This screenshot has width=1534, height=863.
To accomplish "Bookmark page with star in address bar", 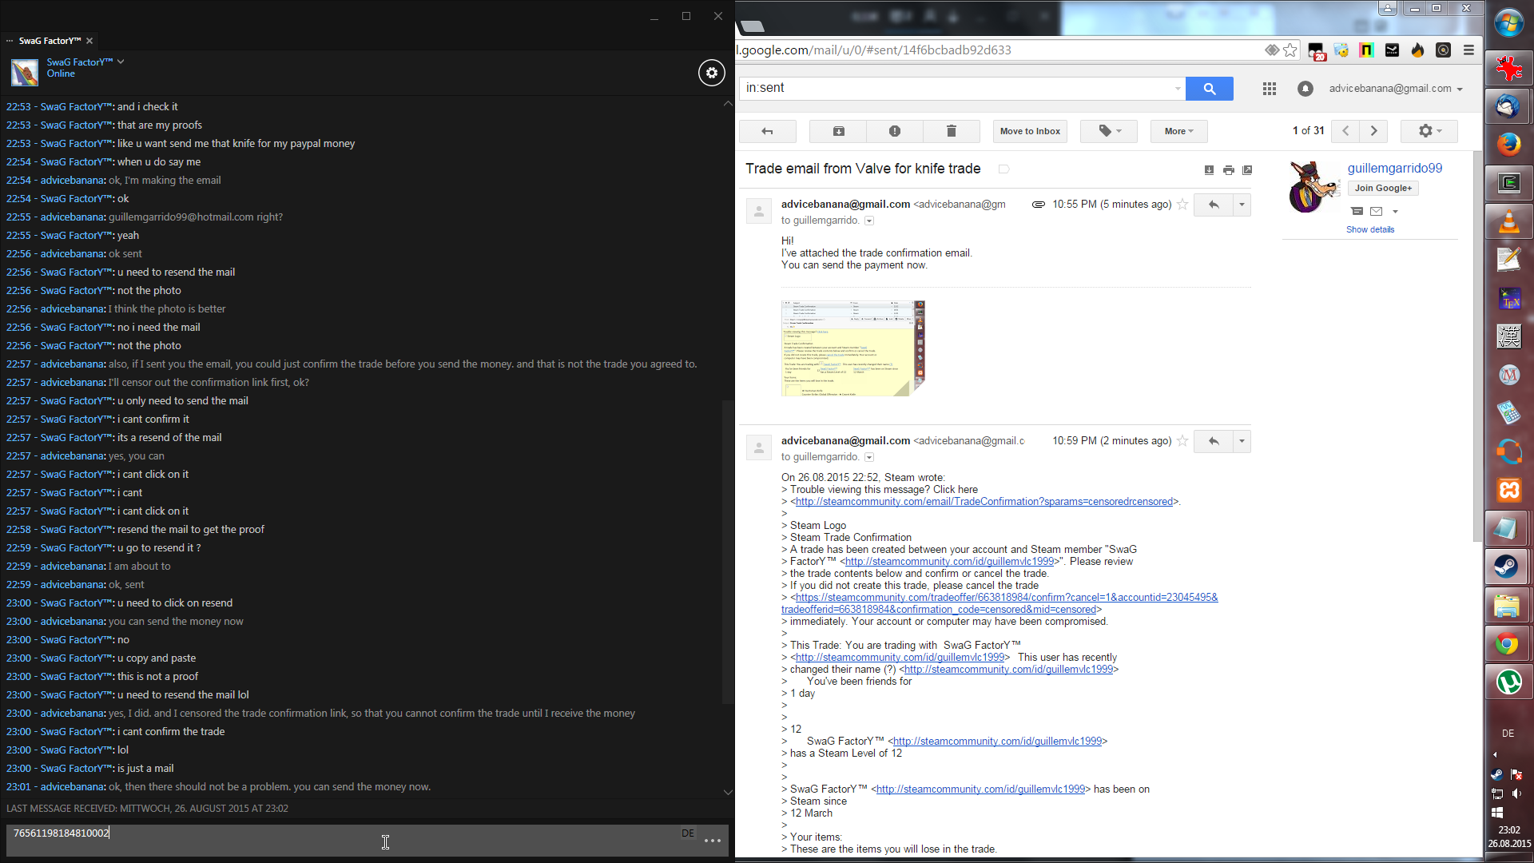I will [x=1290, y=50].
